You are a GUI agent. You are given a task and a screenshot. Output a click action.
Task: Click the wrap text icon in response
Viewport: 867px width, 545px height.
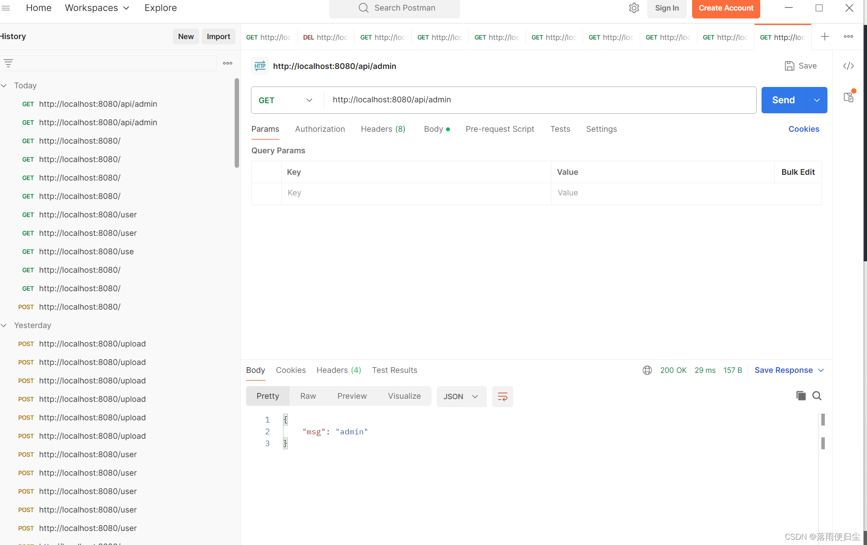pos(503,396)
